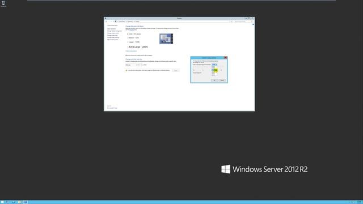This screenshot has height=204, width=363.
Task: Click the Apply button
Action: tap(176, 70)
